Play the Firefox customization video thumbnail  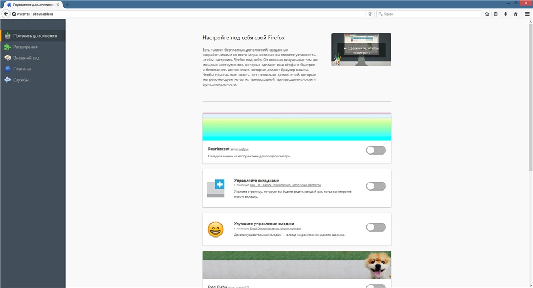click(361, 49)
